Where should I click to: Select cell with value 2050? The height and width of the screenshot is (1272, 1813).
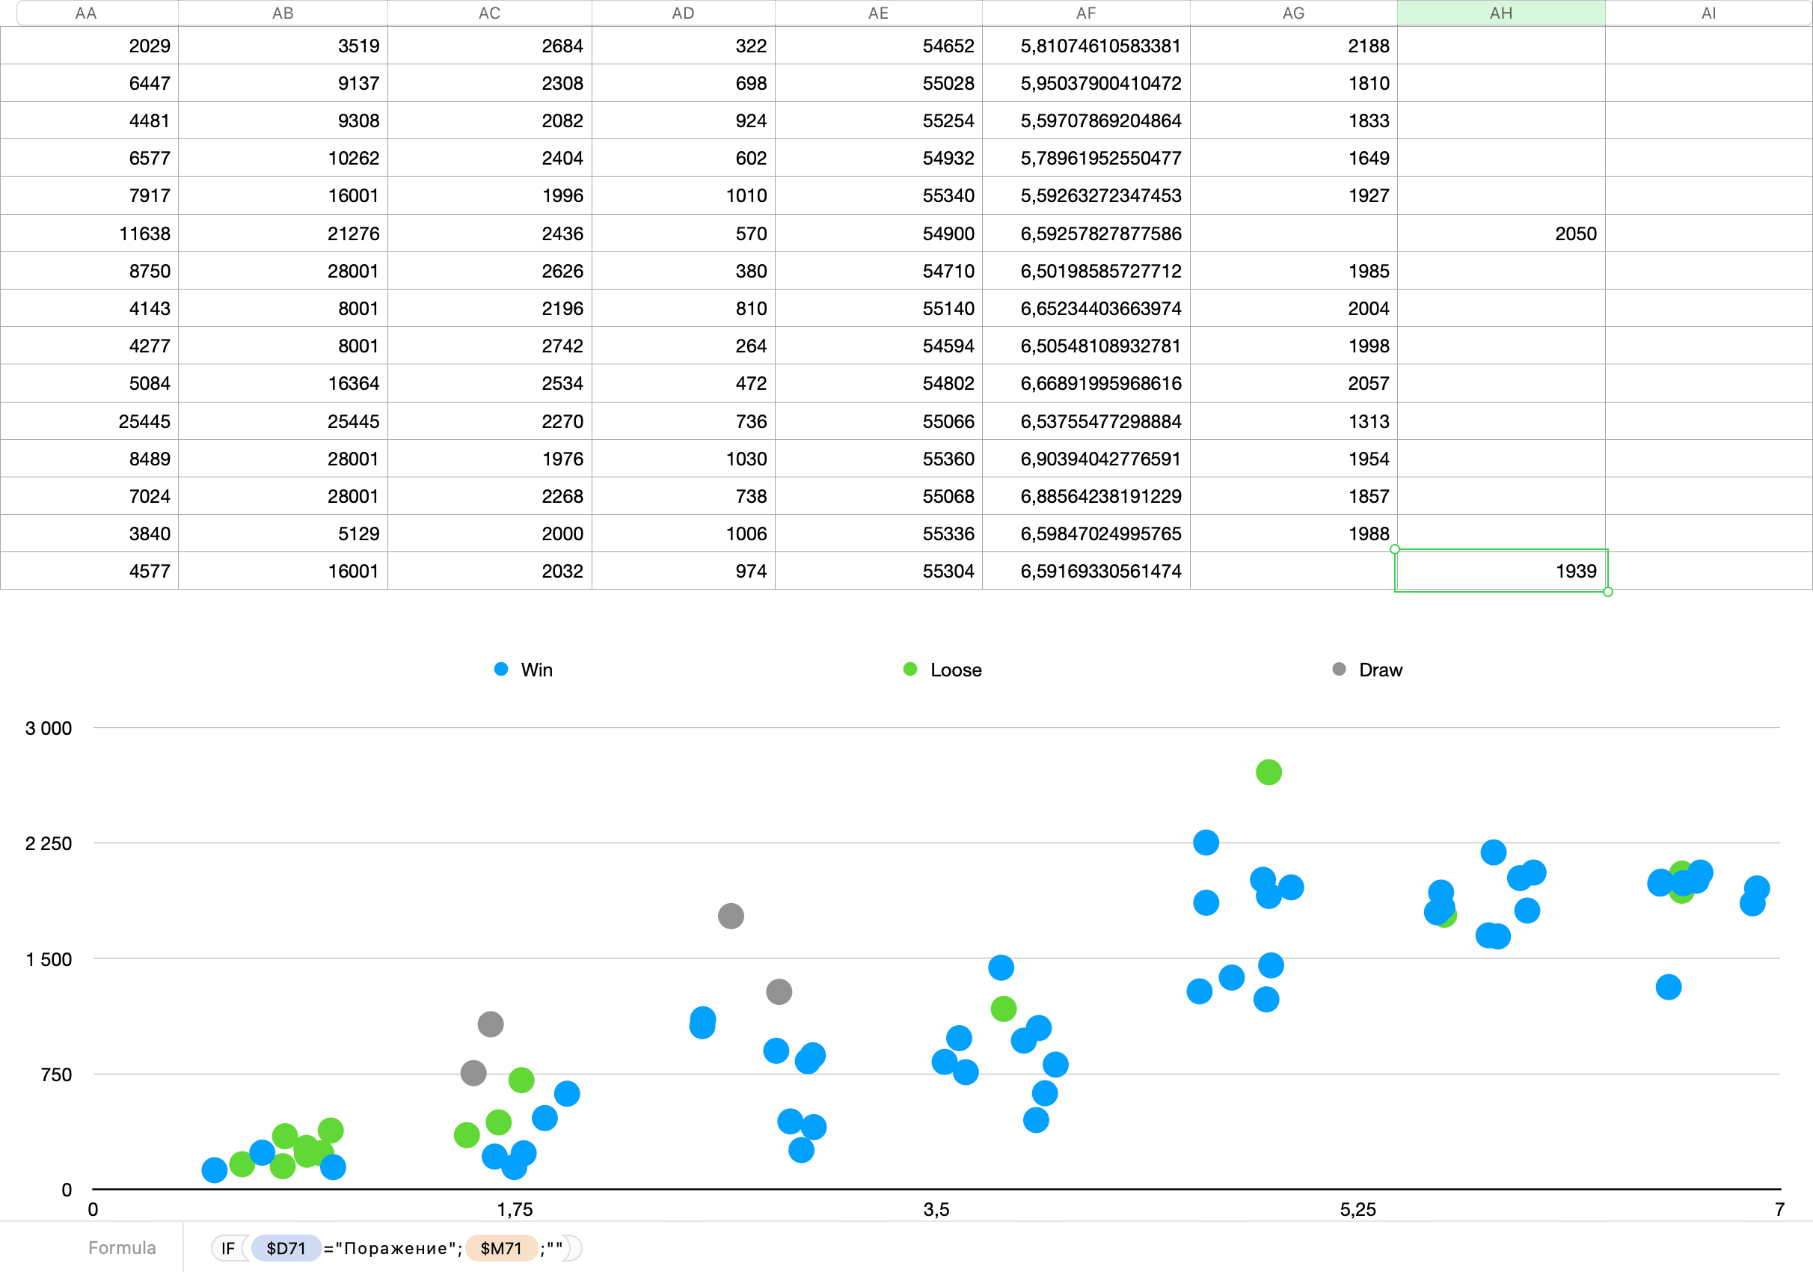[1501, 233]
